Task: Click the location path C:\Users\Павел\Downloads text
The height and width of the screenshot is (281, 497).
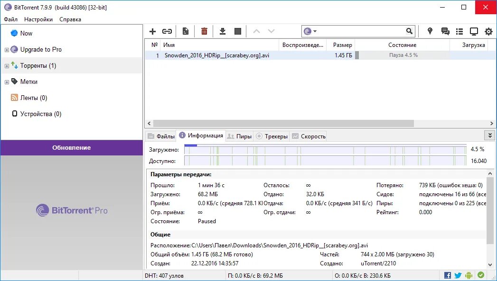Action: [280, 245]
